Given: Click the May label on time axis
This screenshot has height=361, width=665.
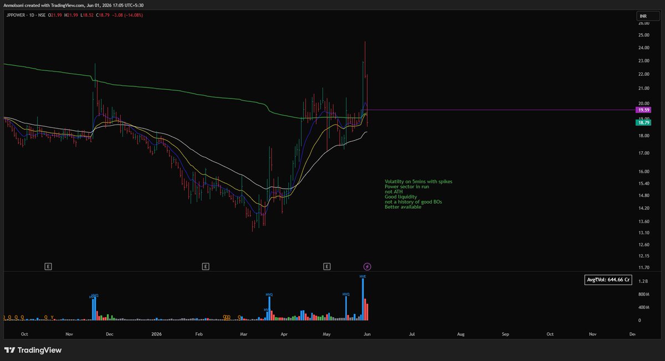Looking at the screenshot, I should coord(326,334).
